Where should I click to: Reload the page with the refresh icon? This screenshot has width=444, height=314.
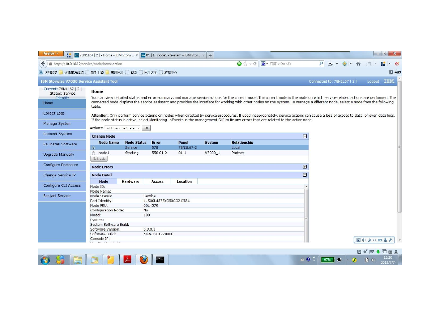point(255,64)
